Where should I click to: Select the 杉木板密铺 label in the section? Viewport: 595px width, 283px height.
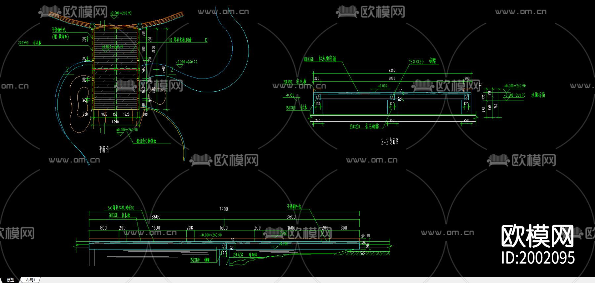click(x=327, y=59)
